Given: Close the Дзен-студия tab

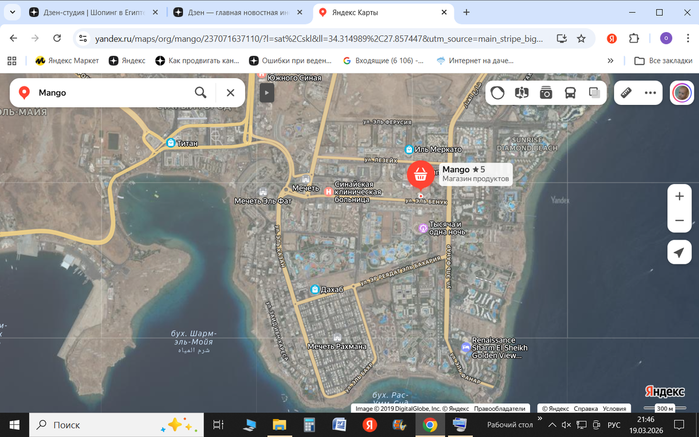Looking at the screenshot, I should (156, 12).
